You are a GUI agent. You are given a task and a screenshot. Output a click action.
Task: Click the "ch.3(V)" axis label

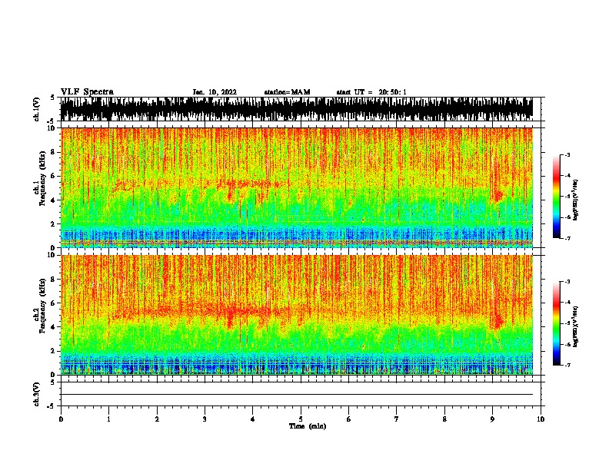[37, 394]
